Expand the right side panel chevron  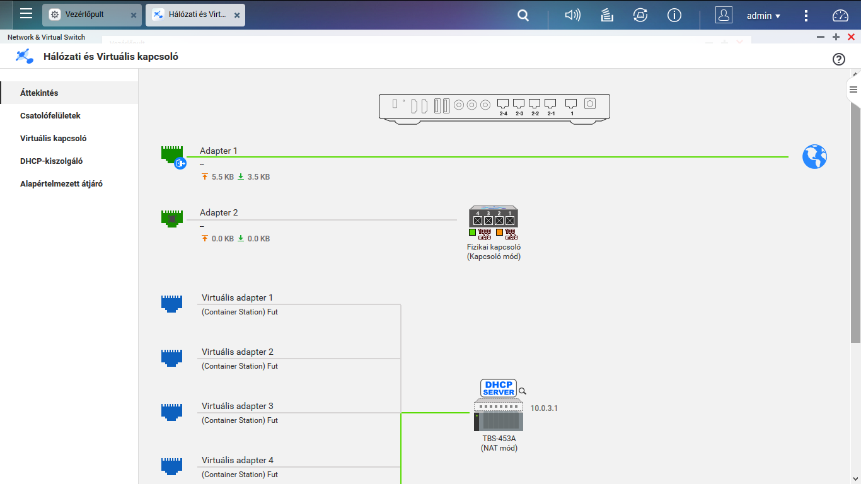[x=853, y=90]
